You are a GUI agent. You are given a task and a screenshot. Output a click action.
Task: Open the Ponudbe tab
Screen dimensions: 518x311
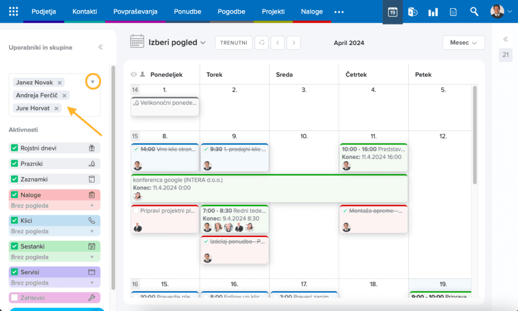(x=188, y=11)
